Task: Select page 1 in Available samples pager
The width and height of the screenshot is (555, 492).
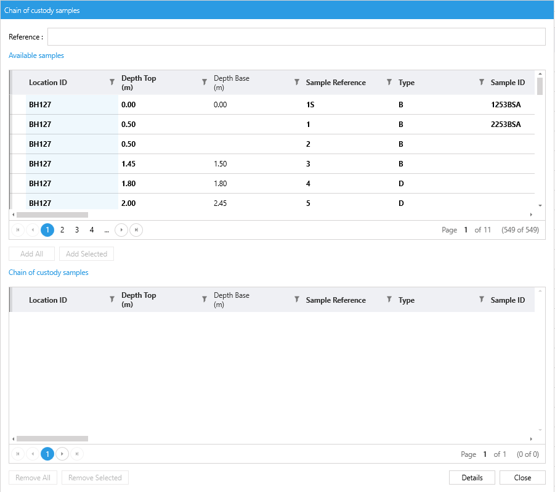Action: click(x=47, y=230)
